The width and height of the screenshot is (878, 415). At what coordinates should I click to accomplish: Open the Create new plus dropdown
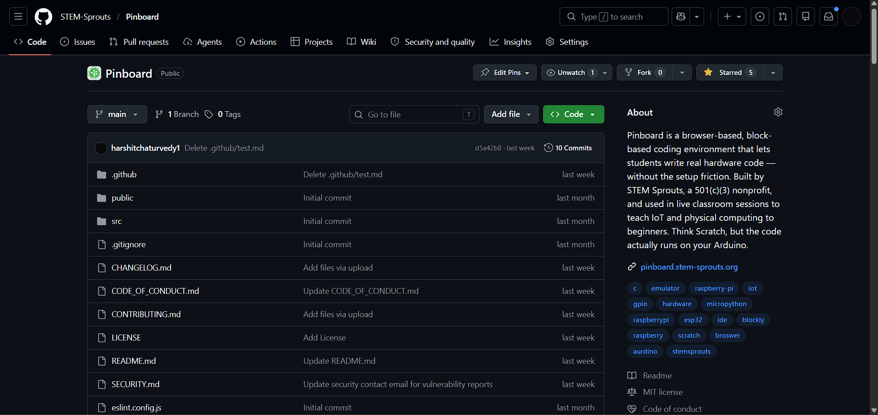click(x=732, y=17)
